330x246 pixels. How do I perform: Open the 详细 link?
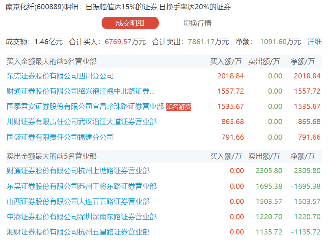pos(314,42)
